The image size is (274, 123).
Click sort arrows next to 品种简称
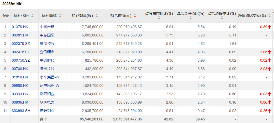click(x=60, y=16)
